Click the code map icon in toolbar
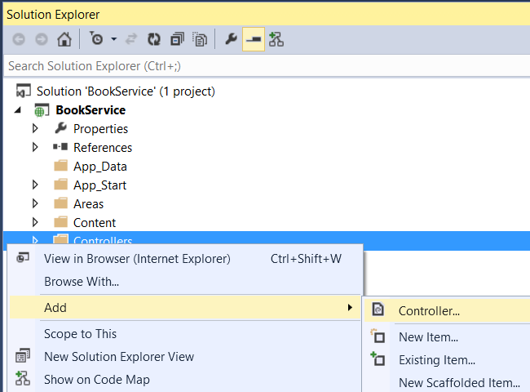 click(x=276, y=39)
